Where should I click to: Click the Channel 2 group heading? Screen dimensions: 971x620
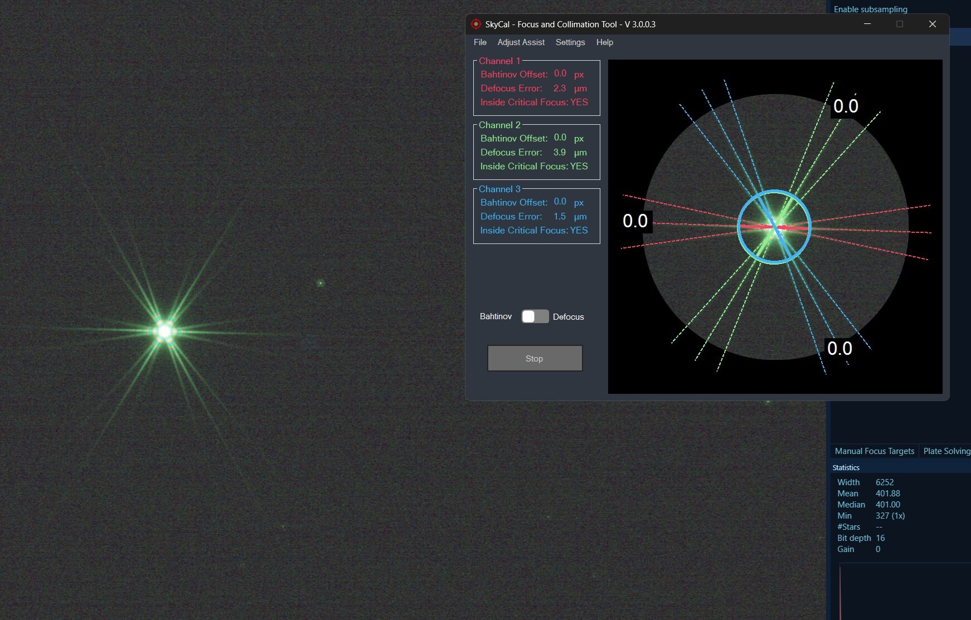[x=499, y=125]
